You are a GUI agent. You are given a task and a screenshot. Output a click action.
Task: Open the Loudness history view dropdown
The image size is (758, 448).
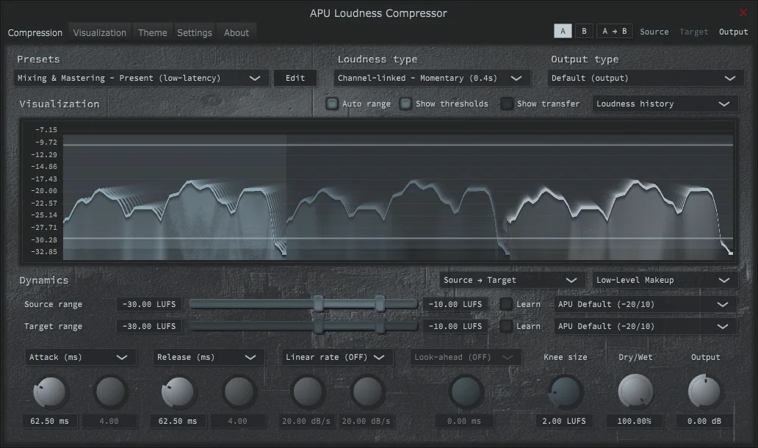(x=664, y=104)
